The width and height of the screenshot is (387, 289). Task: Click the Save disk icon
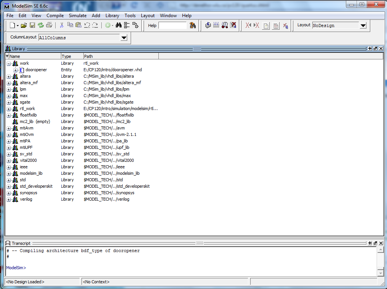point(32,25)
